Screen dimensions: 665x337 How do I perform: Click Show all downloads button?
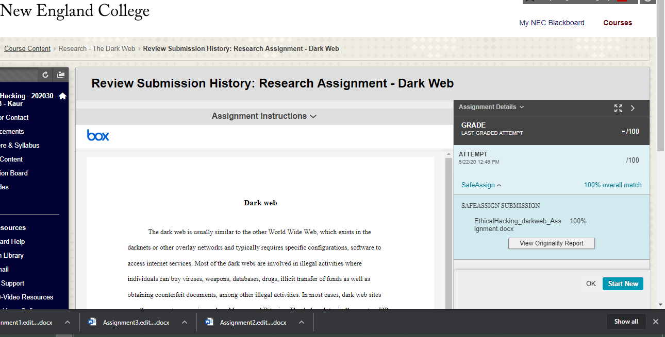(626, 322)
